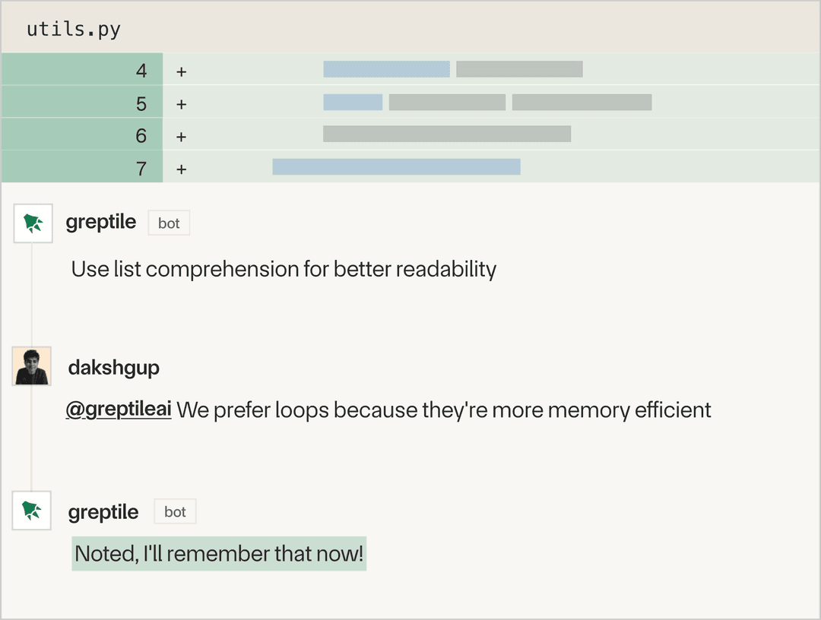
Task: Click the long gray code block on line 6
Action: click(447, 134)
